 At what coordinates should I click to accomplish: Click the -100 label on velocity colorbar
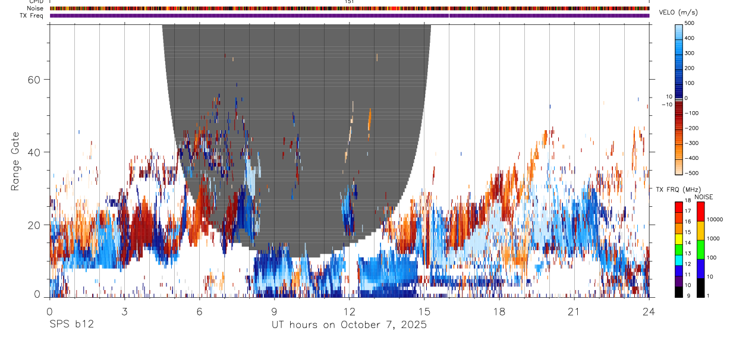point(691,113)
